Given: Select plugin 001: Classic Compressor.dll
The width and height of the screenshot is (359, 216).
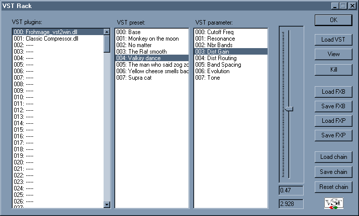Looking at the screenshot, I should pyautogui.click(x=58, y=39).
